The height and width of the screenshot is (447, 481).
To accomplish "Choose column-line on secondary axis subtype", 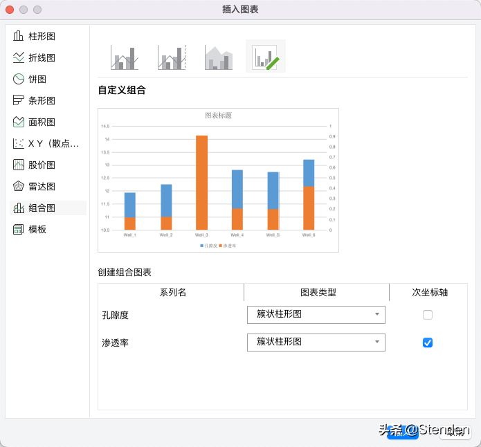I will pos(172,57).
